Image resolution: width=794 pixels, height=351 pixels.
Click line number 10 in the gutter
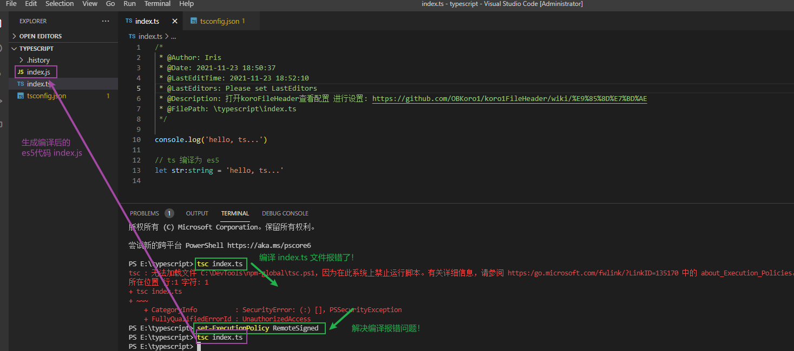pyautogui.click(x=136, y=140)
